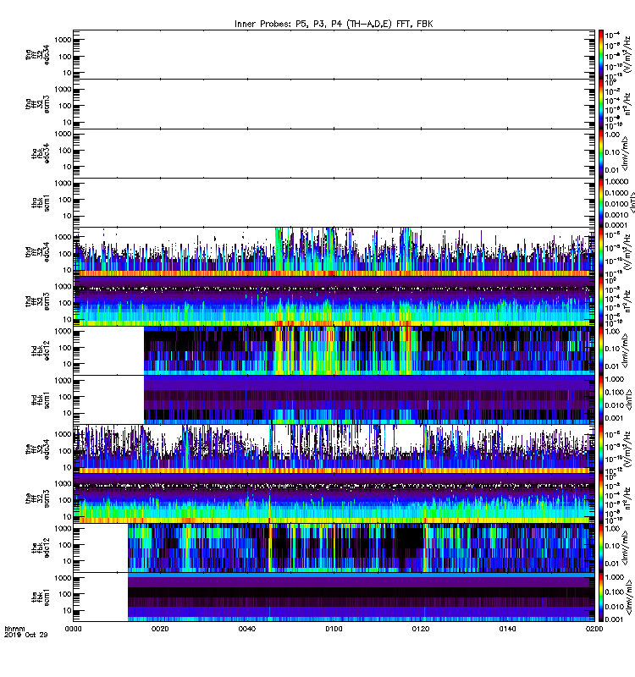Select the color bar of the the fff scm3 panel
635x677 pixels.
(601, 498)
